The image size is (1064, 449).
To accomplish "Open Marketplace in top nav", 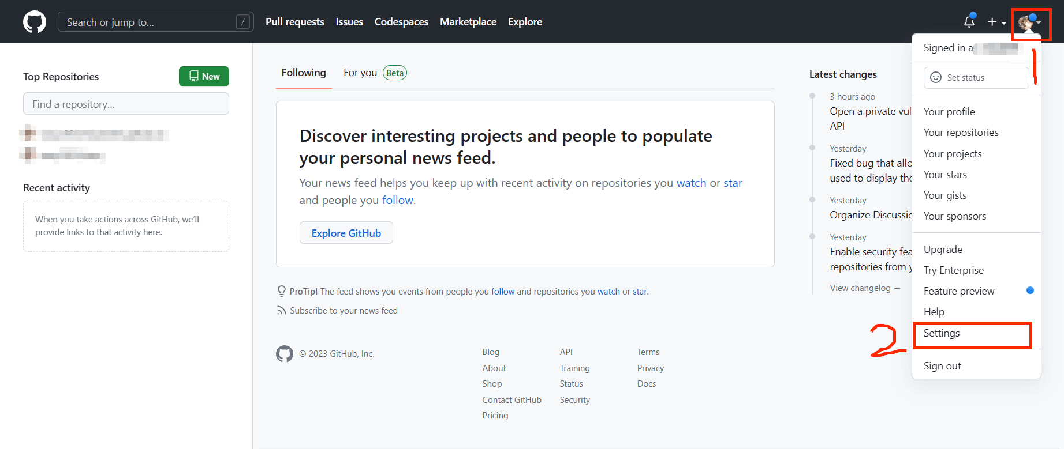I will tap(468, 22).
